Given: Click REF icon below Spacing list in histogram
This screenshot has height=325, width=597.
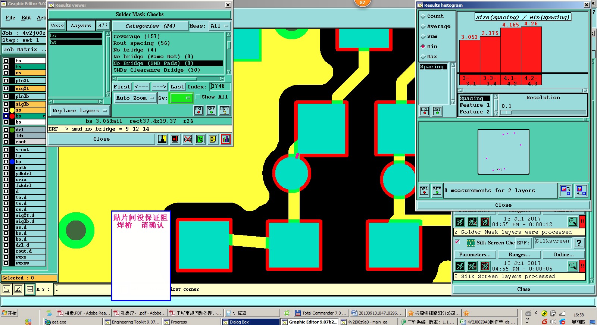Looking at the screenshot, I should (x=437, y=111).
